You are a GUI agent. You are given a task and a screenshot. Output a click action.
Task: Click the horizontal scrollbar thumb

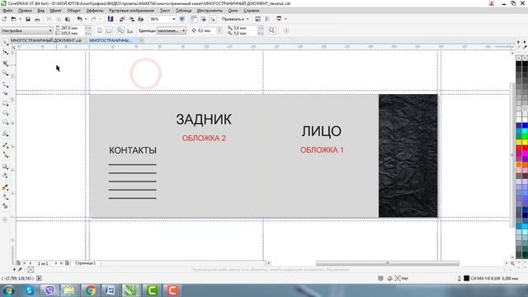coord(387,263)
